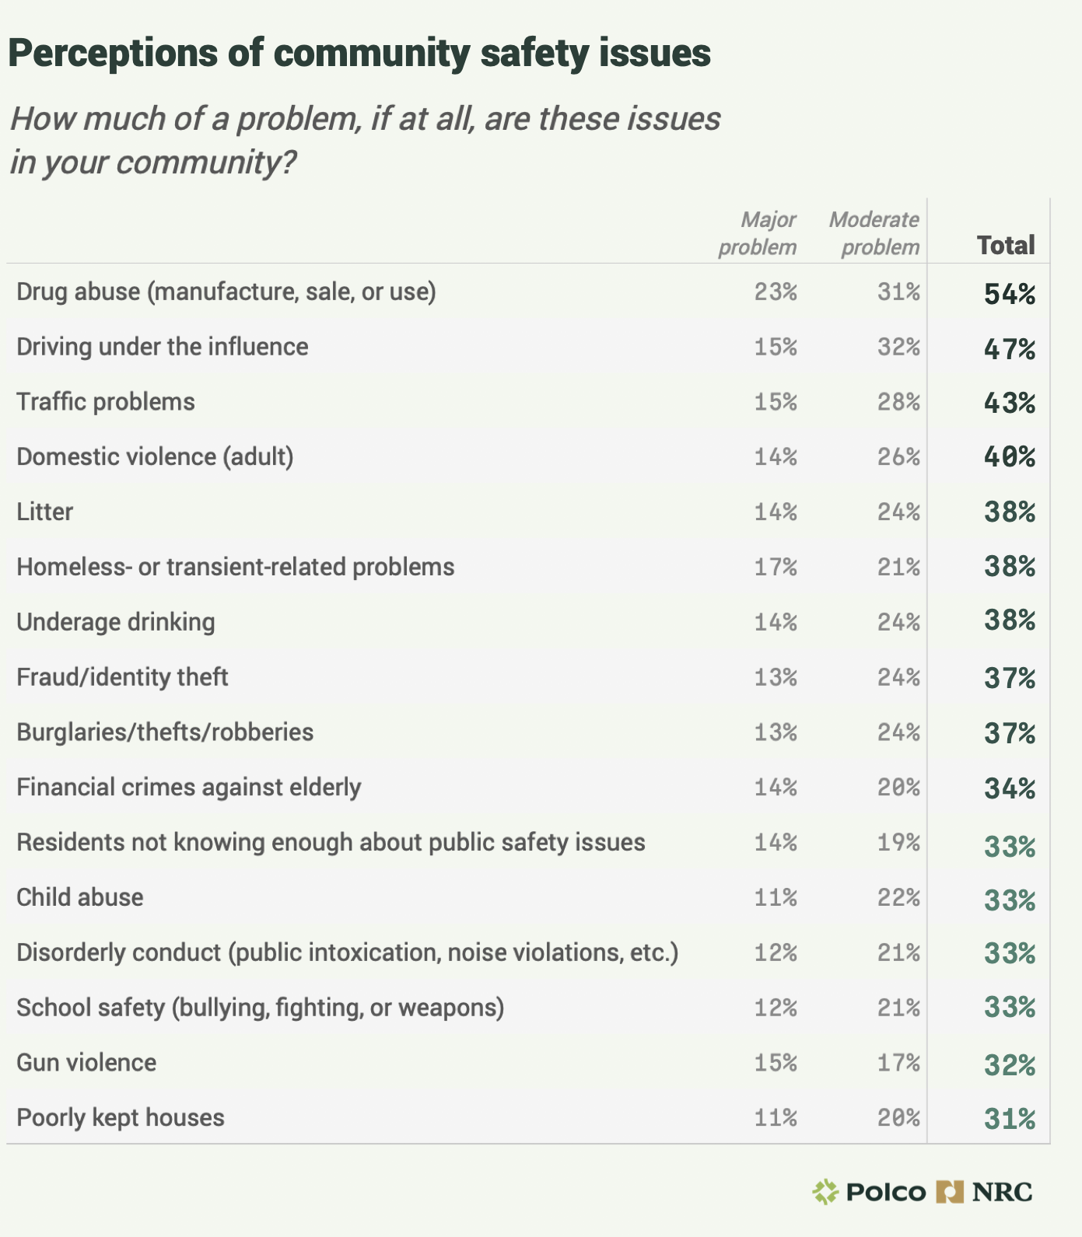Click the Child abuse row label

[x=80, y=897]
